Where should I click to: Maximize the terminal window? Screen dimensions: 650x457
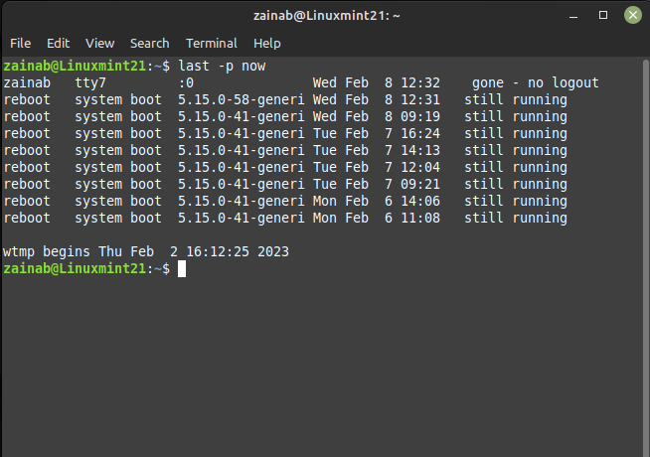click(603, 15)
